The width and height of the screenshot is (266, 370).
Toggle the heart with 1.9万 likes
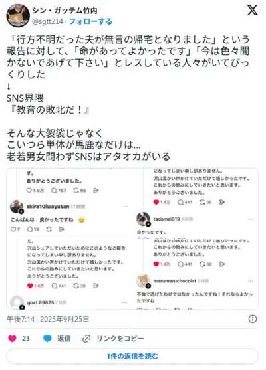click(x=29, y=190)
